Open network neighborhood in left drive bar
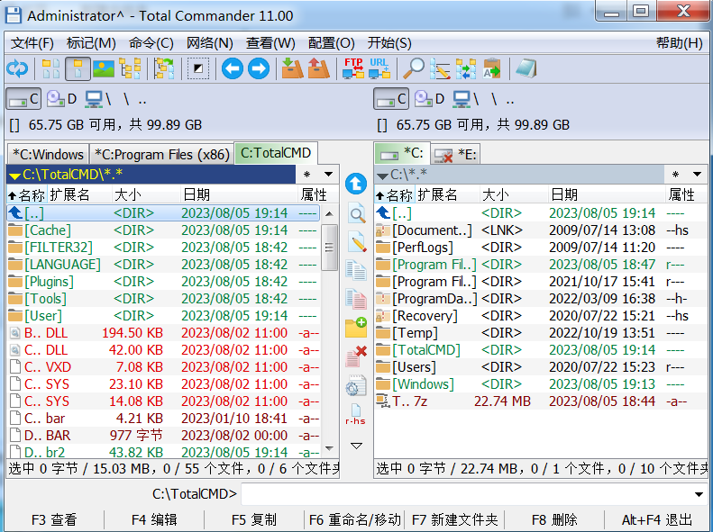 pos(98,99)
